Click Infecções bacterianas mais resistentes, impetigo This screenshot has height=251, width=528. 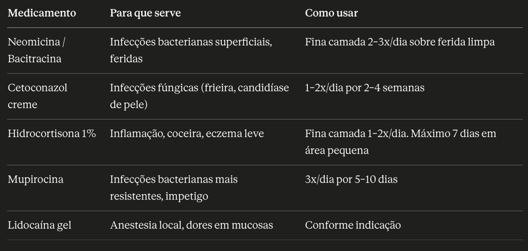point(174,188)
